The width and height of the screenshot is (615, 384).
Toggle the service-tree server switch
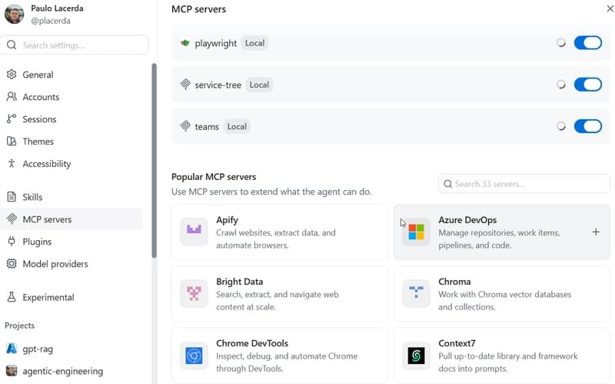(588, 85)
